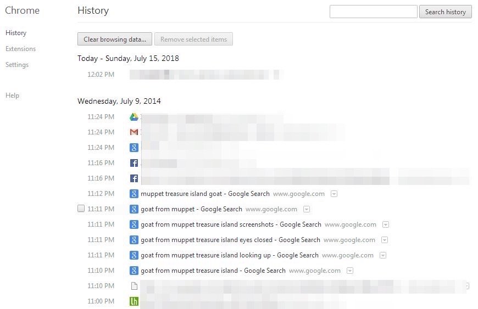478x309 pixels.
Task: Click Facebook icon in second 11:16 PM row
Action: [134, 178]
